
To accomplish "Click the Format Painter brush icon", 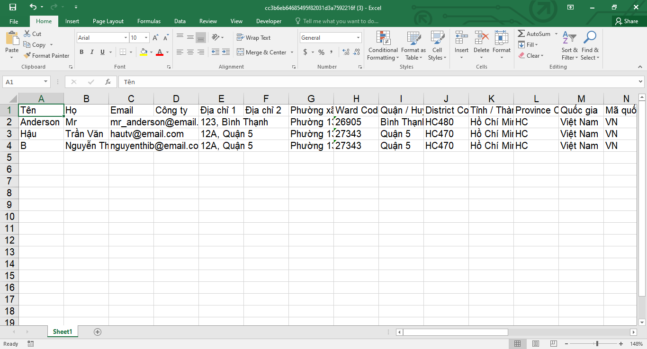I will (27, 56).
